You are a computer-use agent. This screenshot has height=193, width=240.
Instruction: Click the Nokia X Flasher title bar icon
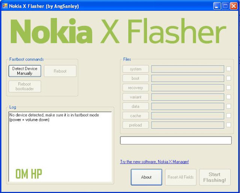tap(5, 6)
